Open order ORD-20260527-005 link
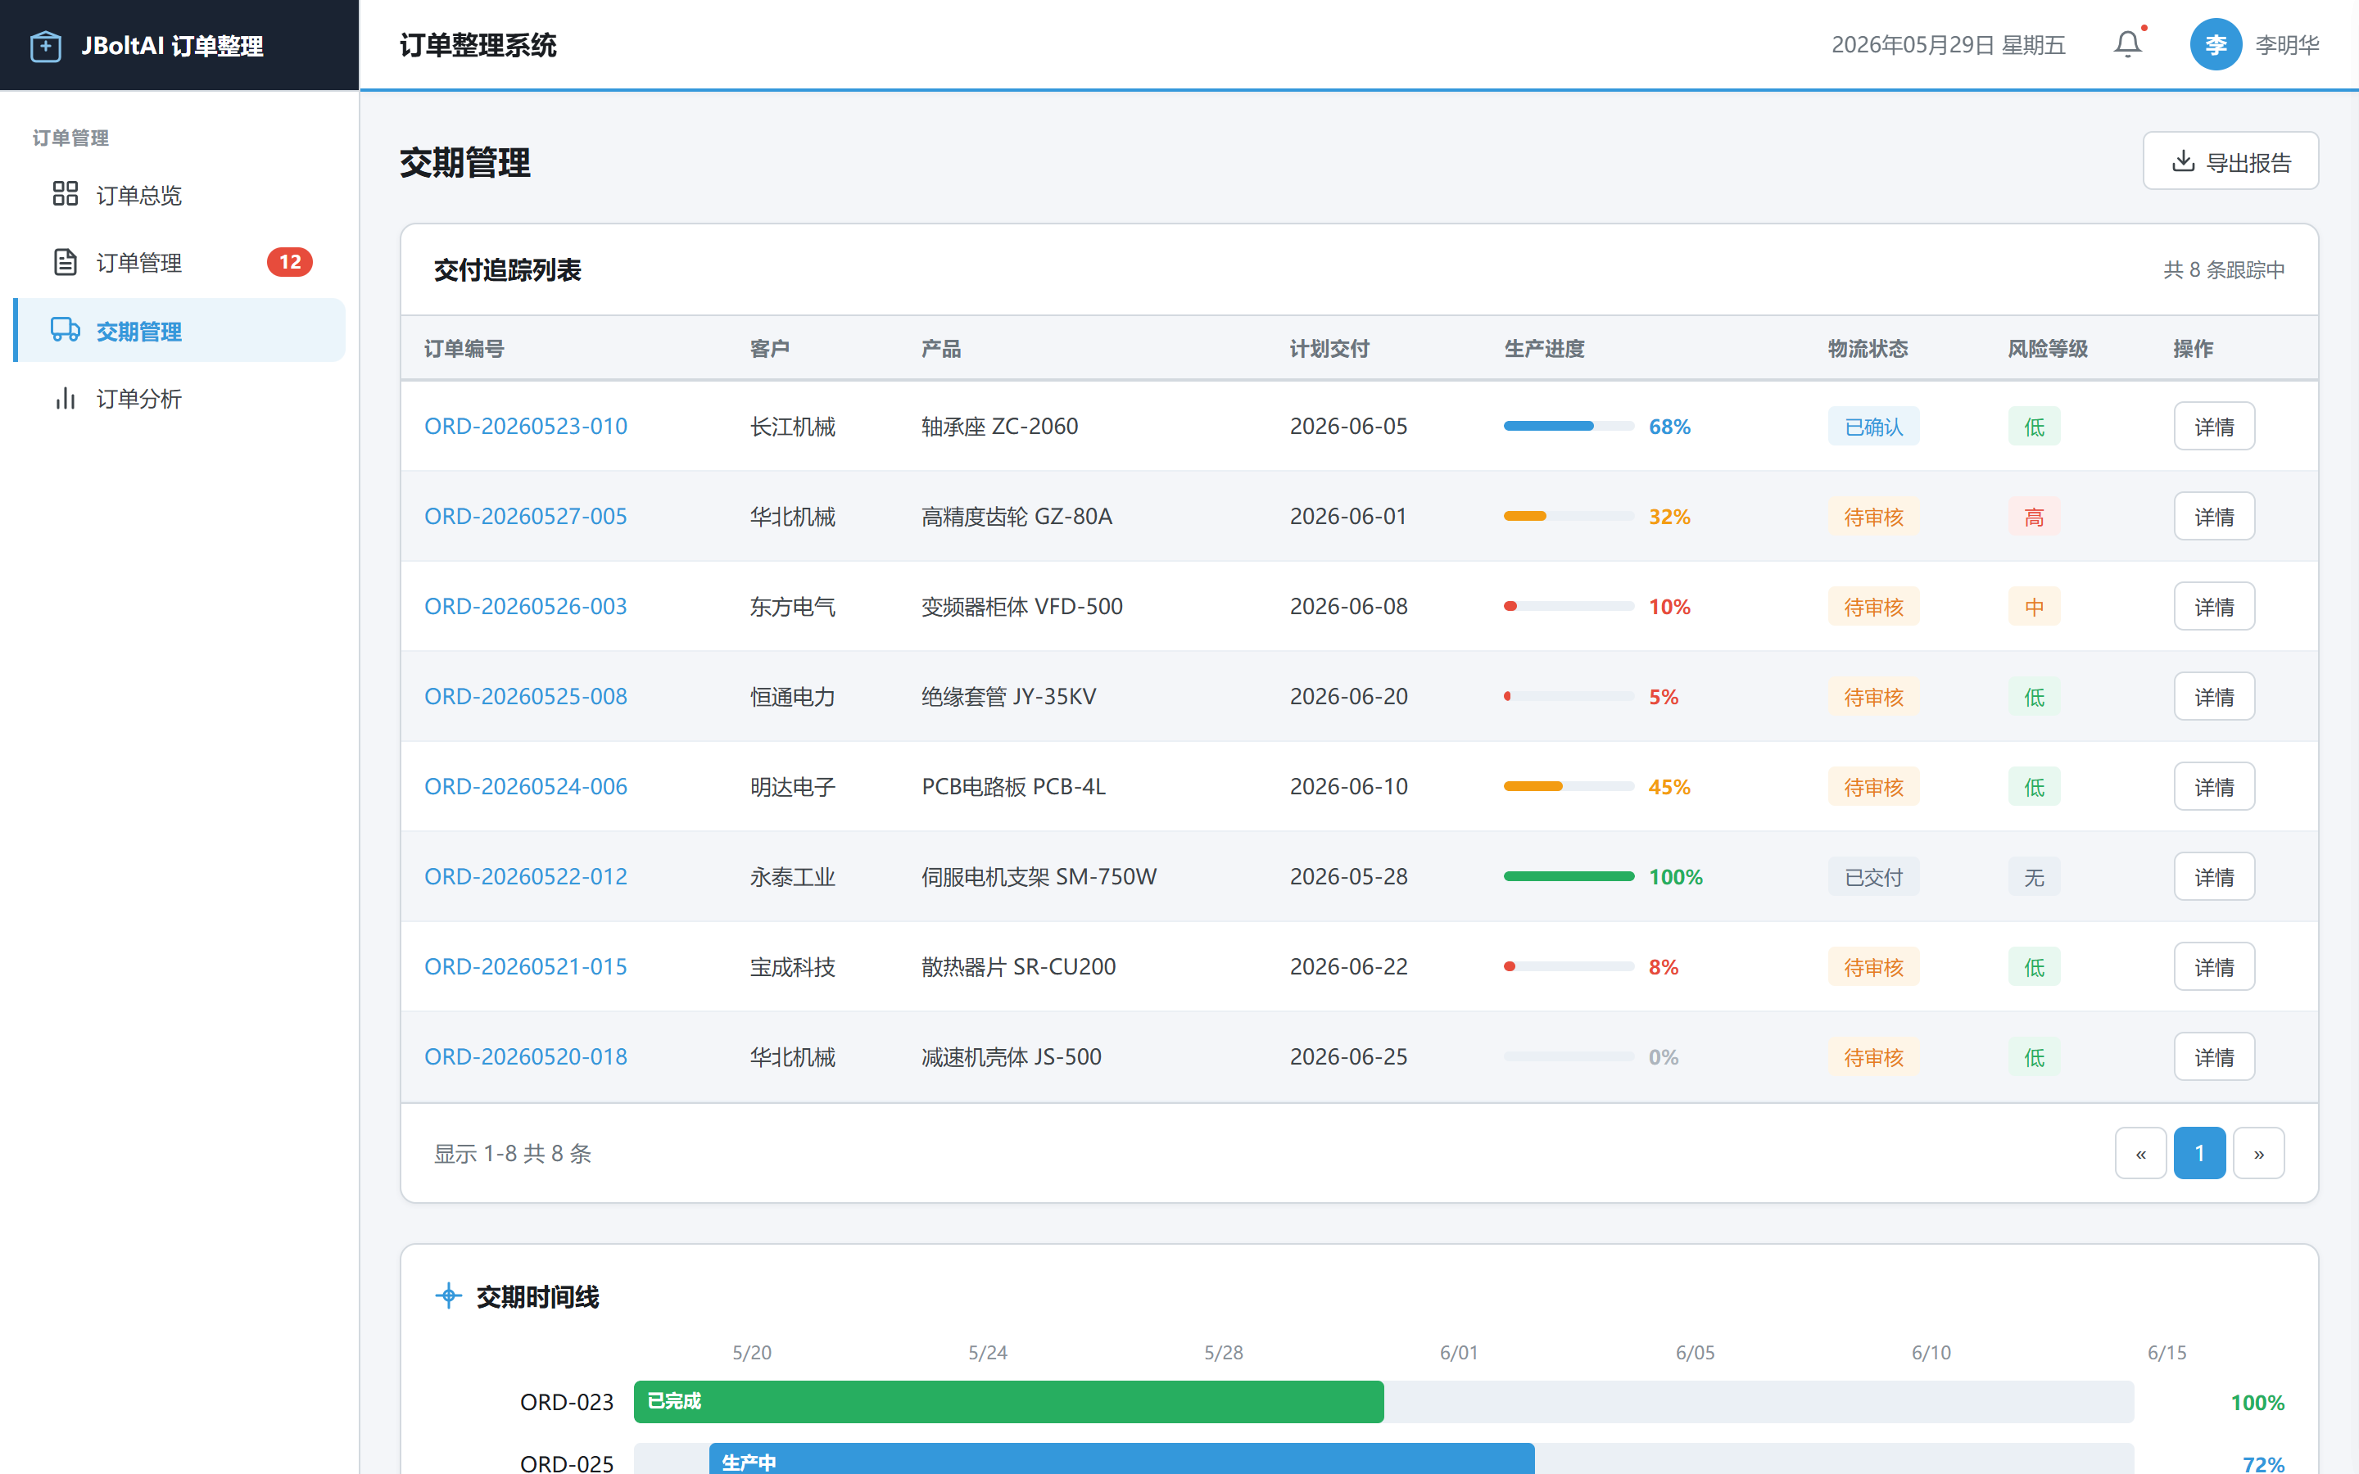 (525, 516)
